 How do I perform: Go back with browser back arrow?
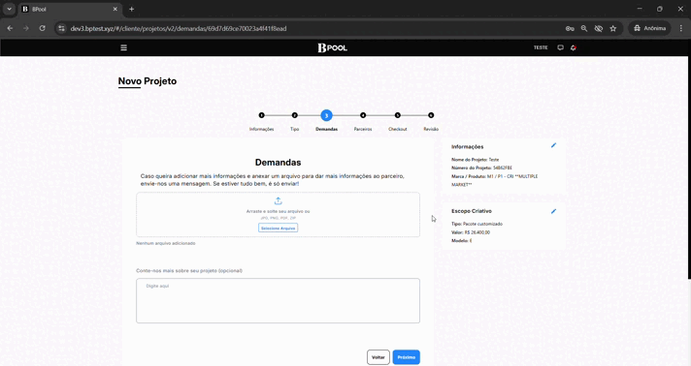(10, 28)
